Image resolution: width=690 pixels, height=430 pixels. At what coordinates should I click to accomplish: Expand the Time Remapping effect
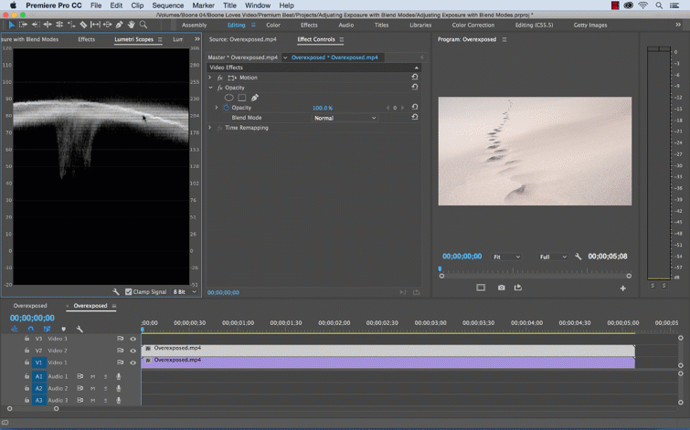pos(210,128)
